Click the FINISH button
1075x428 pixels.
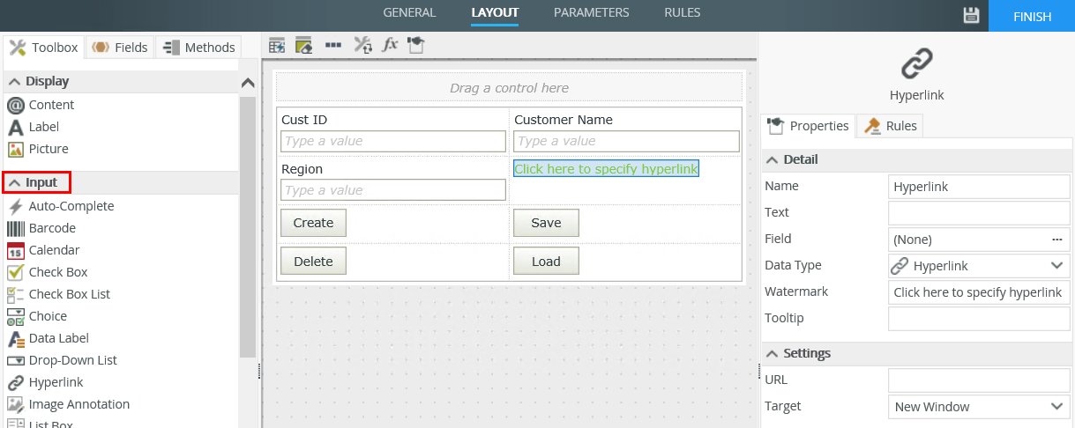[1032, 16]
